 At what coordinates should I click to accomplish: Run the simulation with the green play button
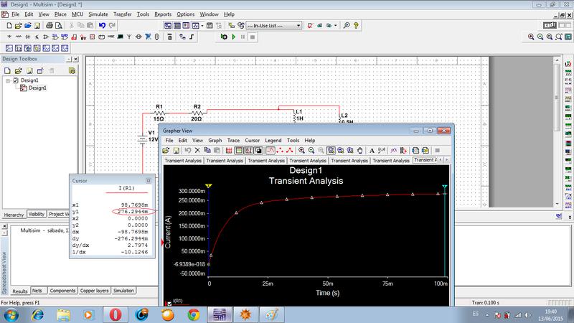click(232, 36)
